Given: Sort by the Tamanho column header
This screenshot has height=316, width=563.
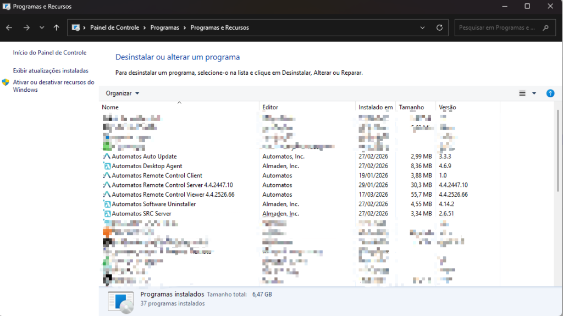Looking at the screenshot, I should [416, 107].
